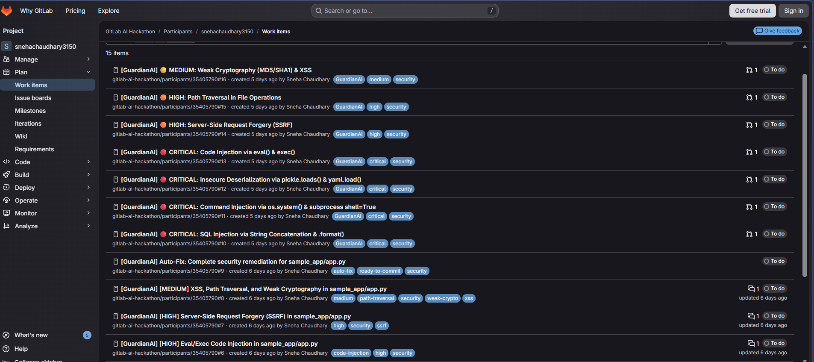Click the 'path-traversal' label

tap(377, 298)
